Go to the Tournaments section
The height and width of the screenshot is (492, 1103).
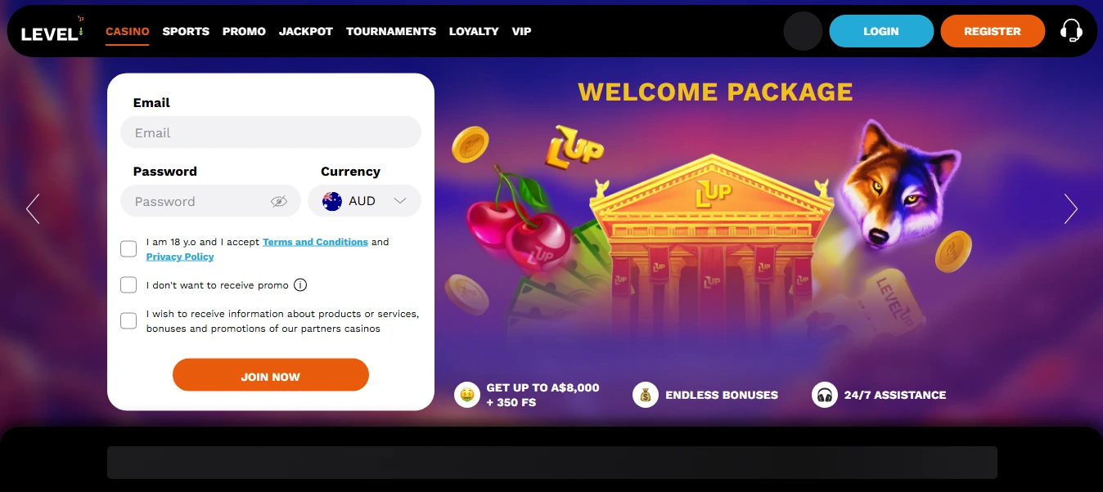pyautogui.click(x=391, y=31)
